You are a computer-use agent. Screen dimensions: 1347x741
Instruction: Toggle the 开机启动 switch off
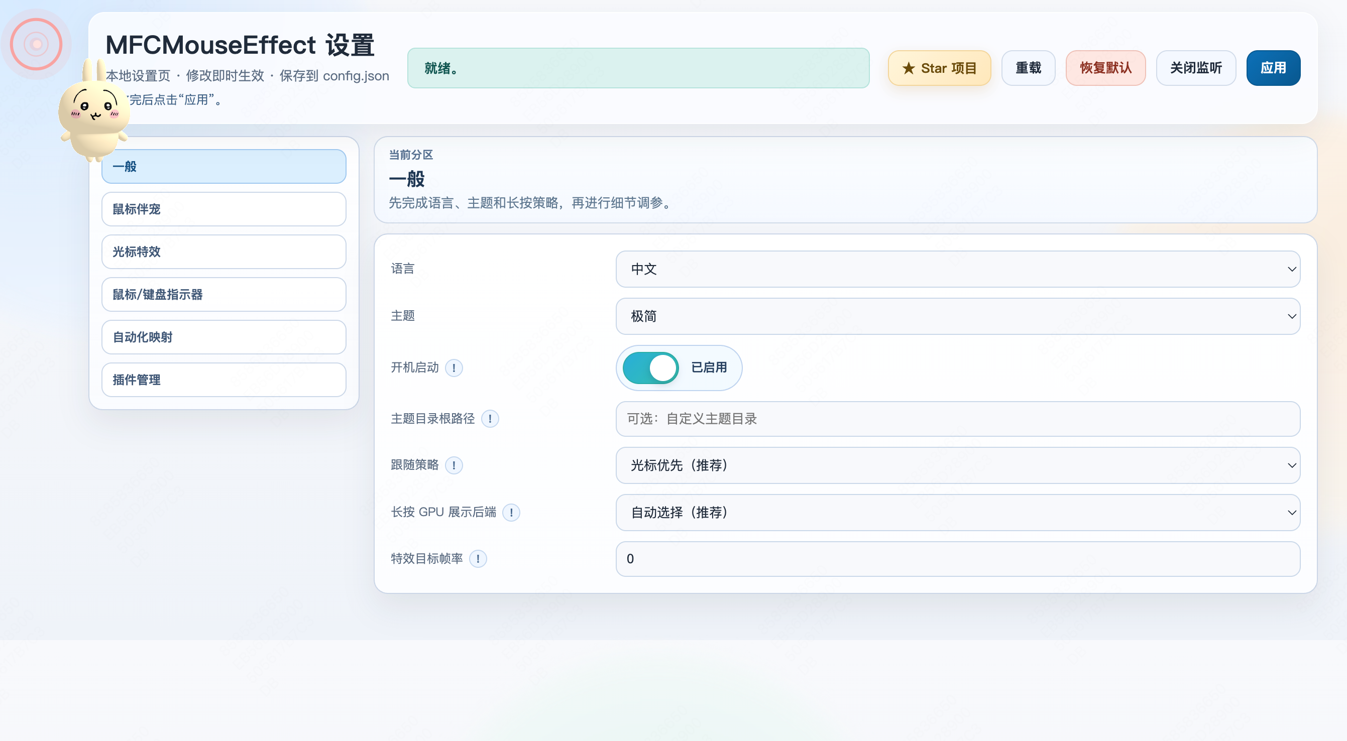click(x=650, y=367)
